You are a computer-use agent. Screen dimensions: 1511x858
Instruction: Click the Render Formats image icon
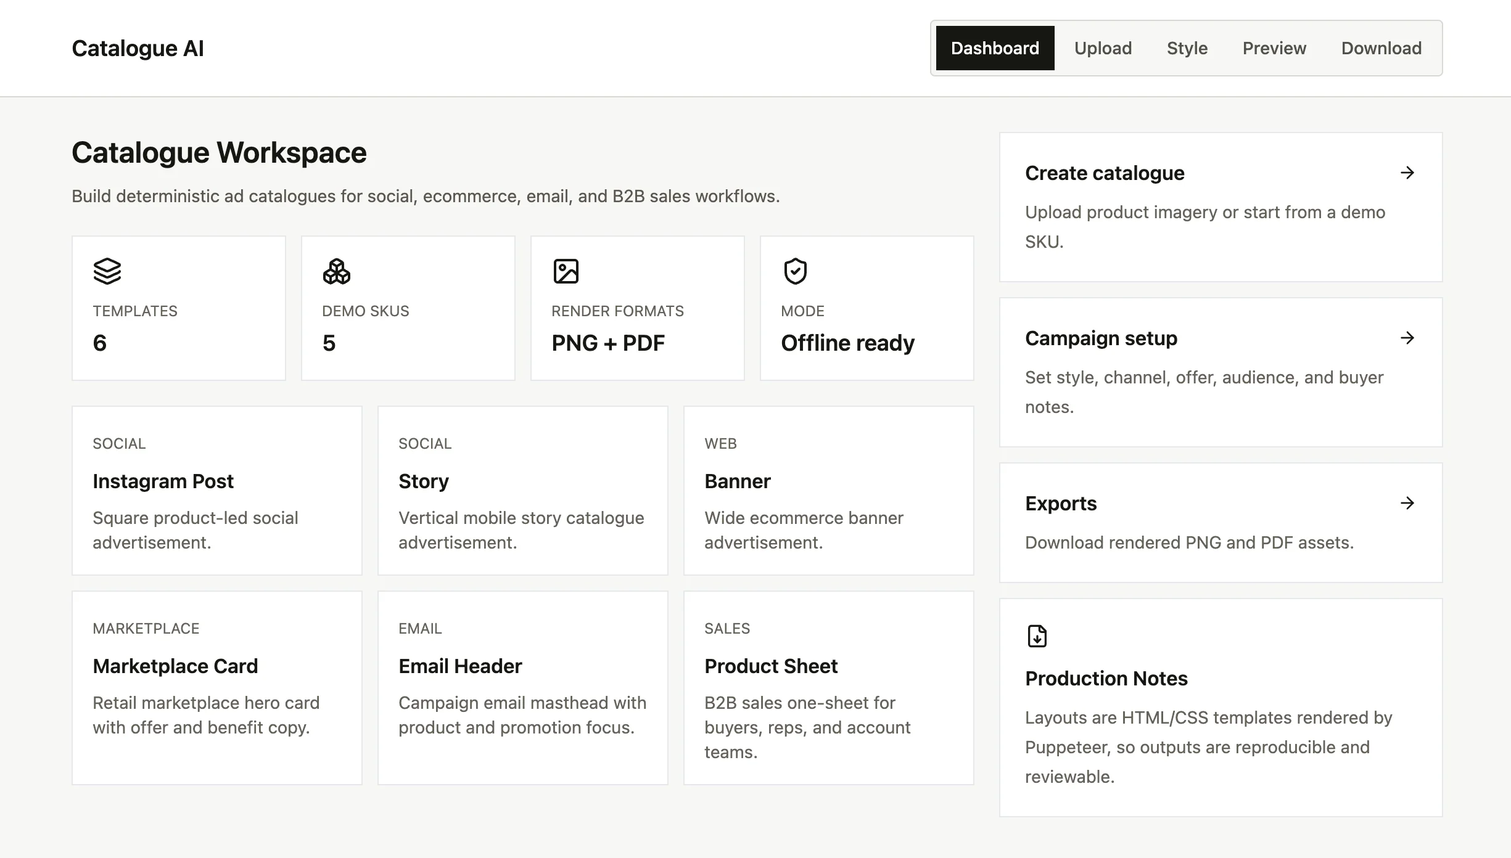point(566,271)
